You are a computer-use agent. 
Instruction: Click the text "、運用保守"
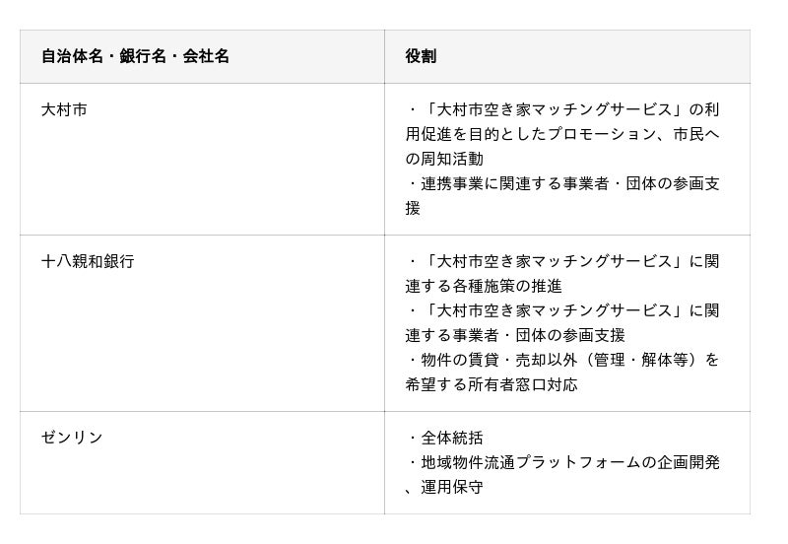click(444, 487)
